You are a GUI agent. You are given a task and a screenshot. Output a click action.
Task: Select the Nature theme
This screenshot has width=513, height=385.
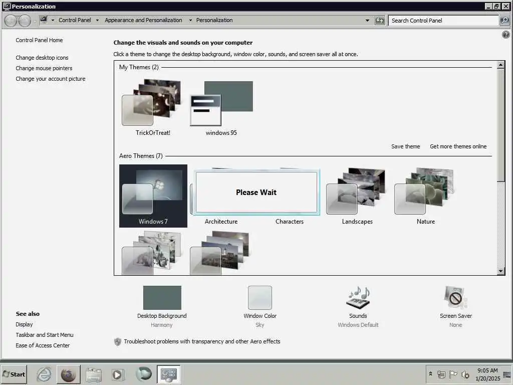coord(426,196)
